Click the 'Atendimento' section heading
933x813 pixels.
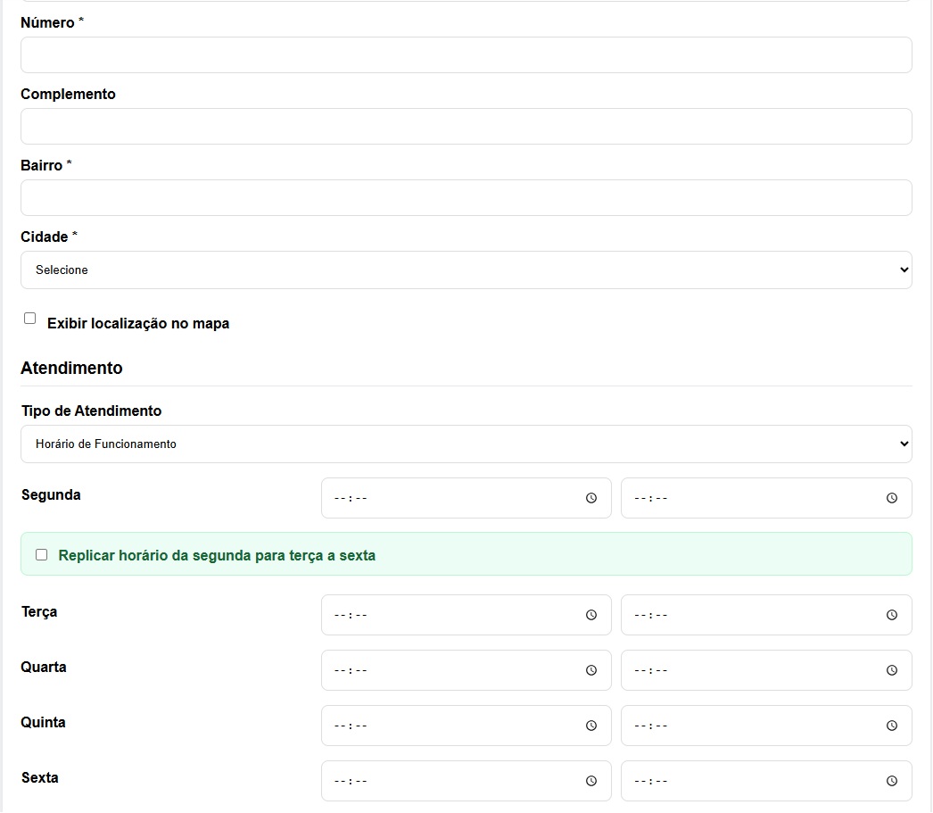click(x=71, y=368)
